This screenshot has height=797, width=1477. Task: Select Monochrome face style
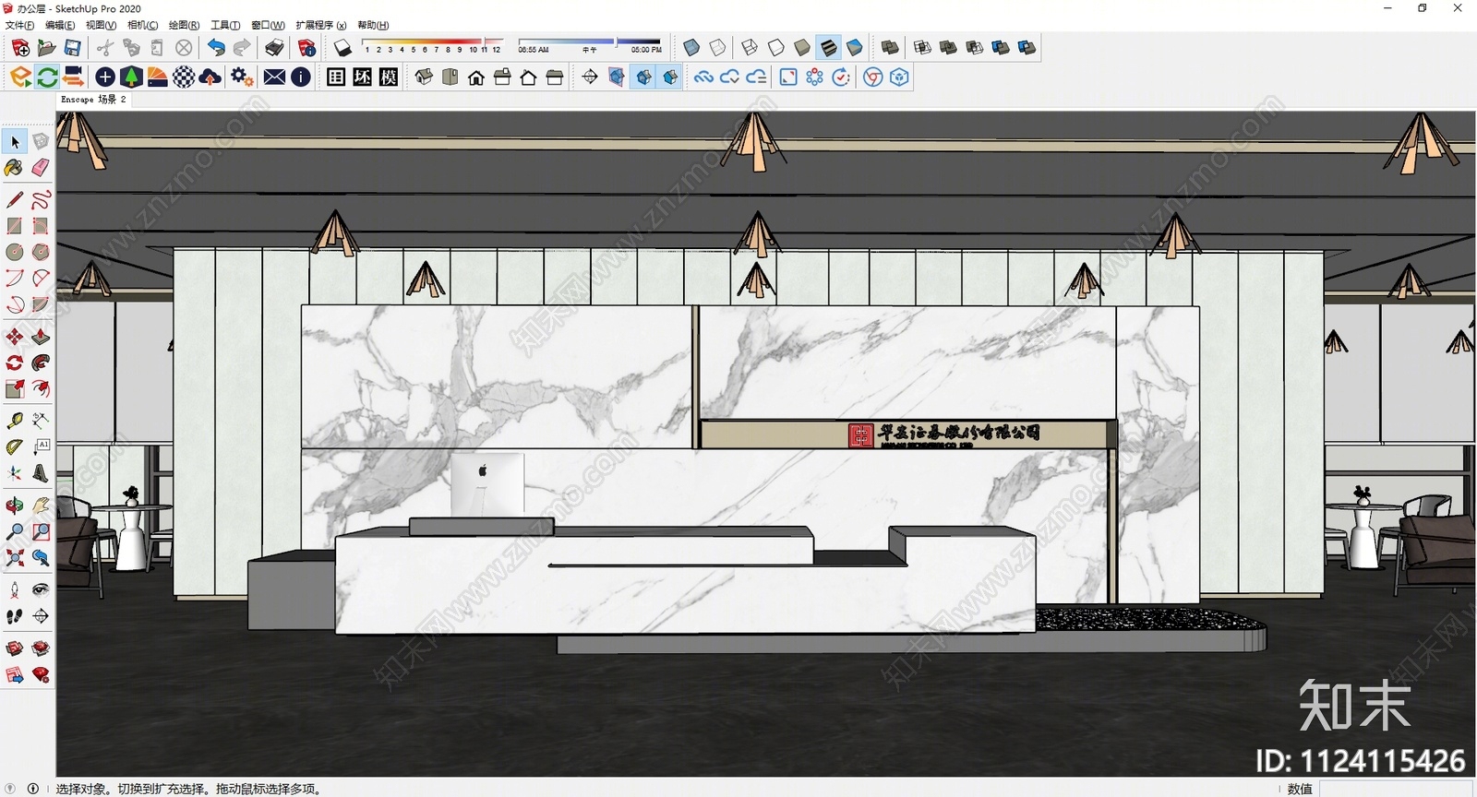(855, 48)
